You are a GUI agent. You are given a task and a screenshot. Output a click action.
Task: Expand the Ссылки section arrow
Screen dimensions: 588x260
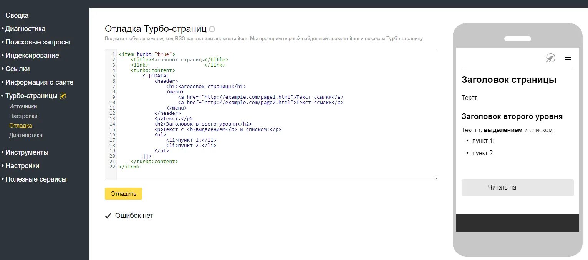point(3,69)
